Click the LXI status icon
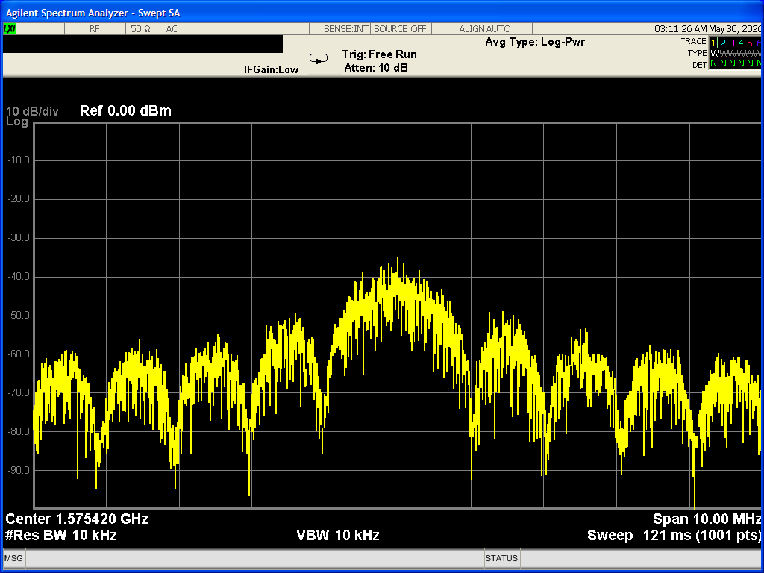The width and height of the screenshot is (764, 573). click(x=9, y=29)
